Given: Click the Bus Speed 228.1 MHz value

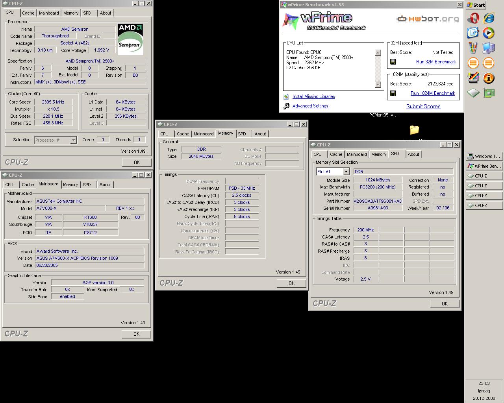Looking at the screenshot, I should pos(53,116).
